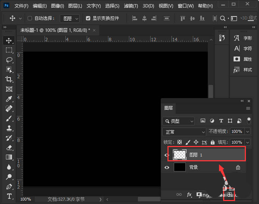Select the Rectangular Marquee tool
This screenshot has width=259, height=204.
tap(9, 50)
